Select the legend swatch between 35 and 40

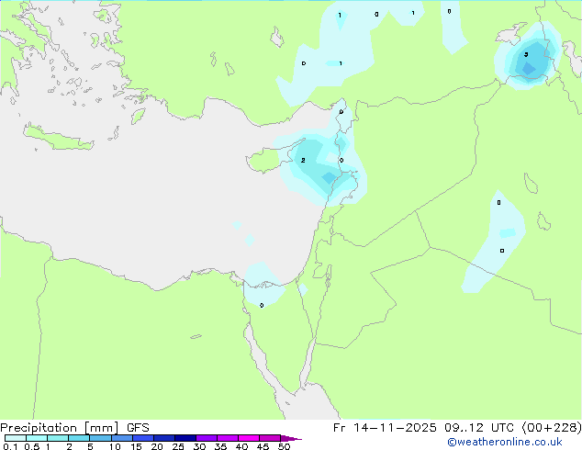(228, 438)
